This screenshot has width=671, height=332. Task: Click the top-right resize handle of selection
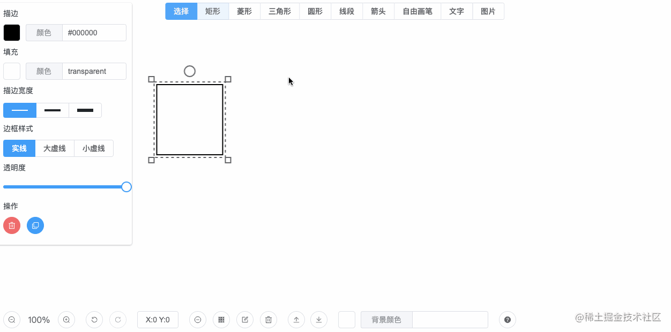click(x=228, y=79)
